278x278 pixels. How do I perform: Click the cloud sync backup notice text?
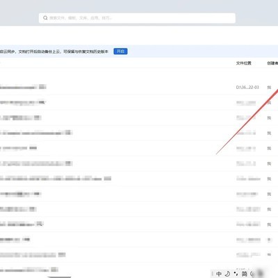click(x=54, y=51)
